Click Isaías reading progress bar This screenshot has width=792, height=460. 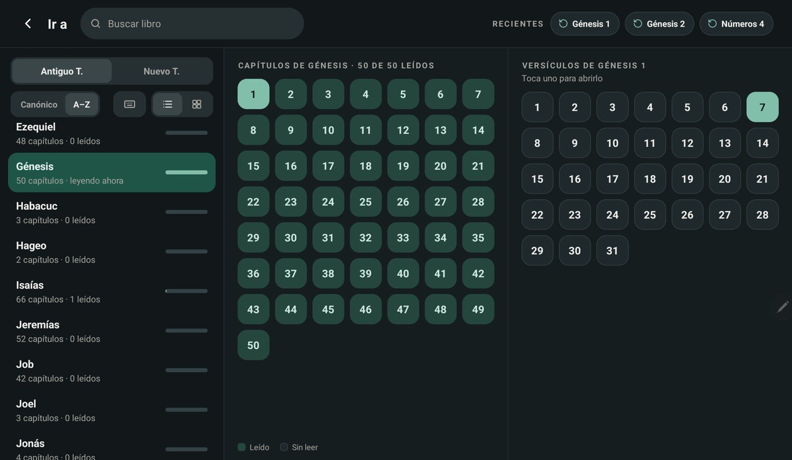tap(187, 291)
